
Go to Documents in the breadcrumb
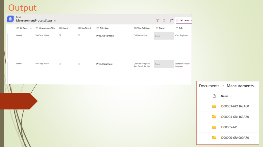(209, 86)
